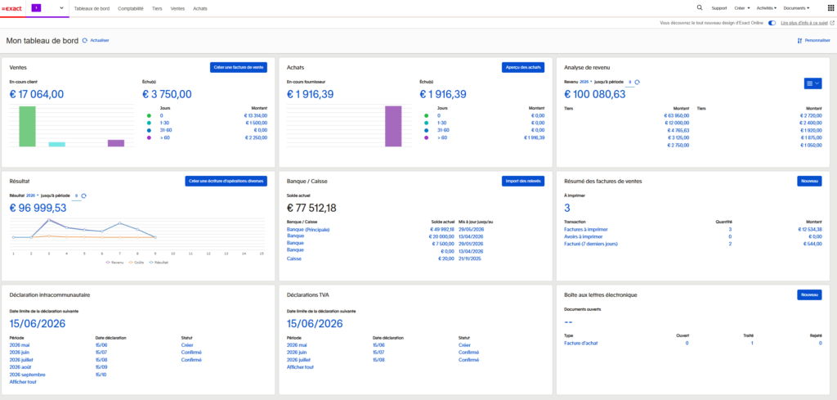The width and height of the screenshot is (837, 400).
Task: Expand the Documents dropdown menu
Action: (x=796, y=8)
